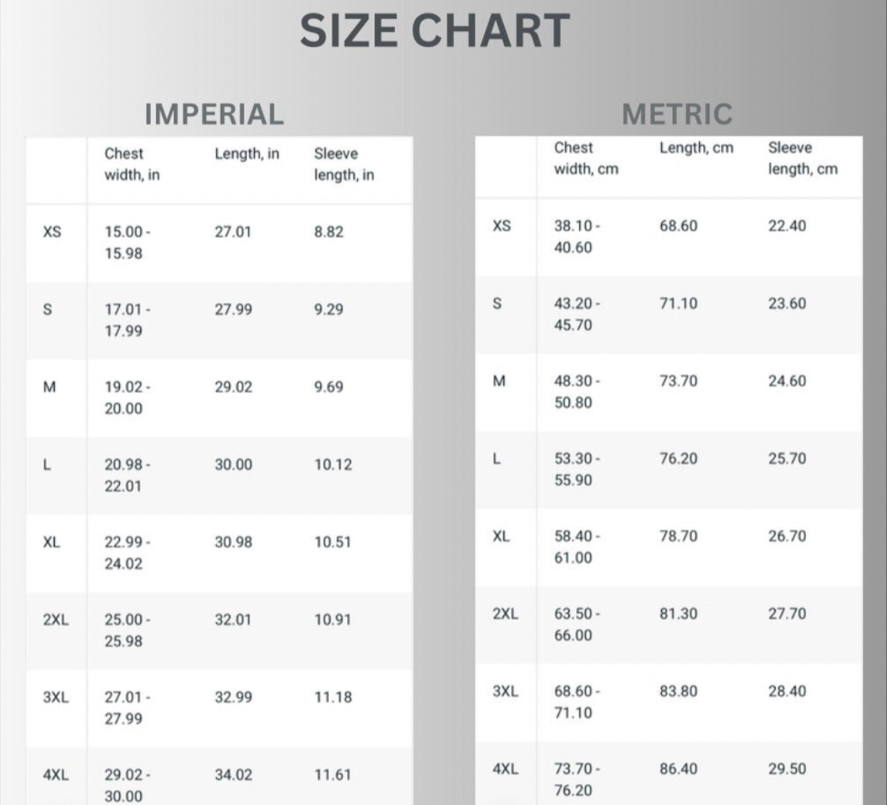
Task: Select the "Chest width, cm" column header
Action: coord(586,158)
